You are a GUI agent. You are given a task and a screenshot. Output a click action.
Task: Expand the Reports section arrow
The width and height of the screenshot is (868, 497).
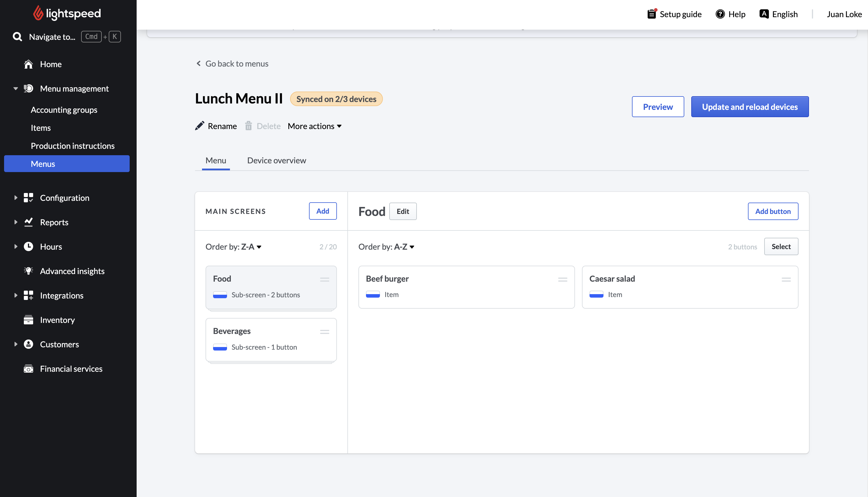point(15,222)
